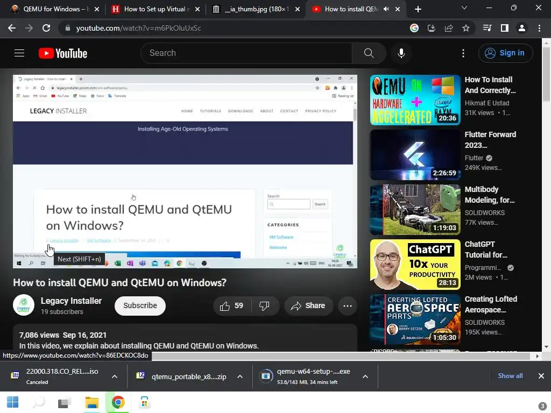Click the video player area
This screenshot has height=413, width=551.
coord(185,172)
